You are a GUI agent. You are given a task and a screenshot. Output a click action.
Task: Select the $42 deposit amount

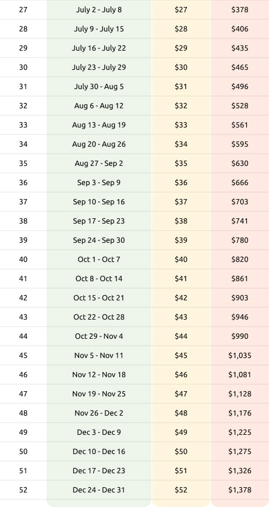(x=180, y=298)
